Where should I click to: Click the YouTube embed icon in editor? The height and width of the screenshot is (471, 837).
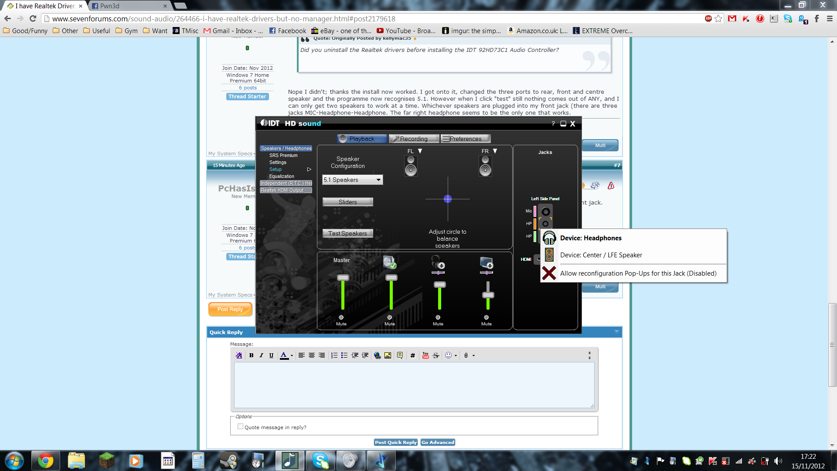(x=425, y=355)
